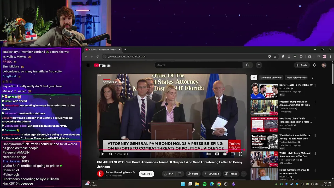
Task: Open Chrome media controls icon
Action: pyautogui.click(x=318, y=56)
